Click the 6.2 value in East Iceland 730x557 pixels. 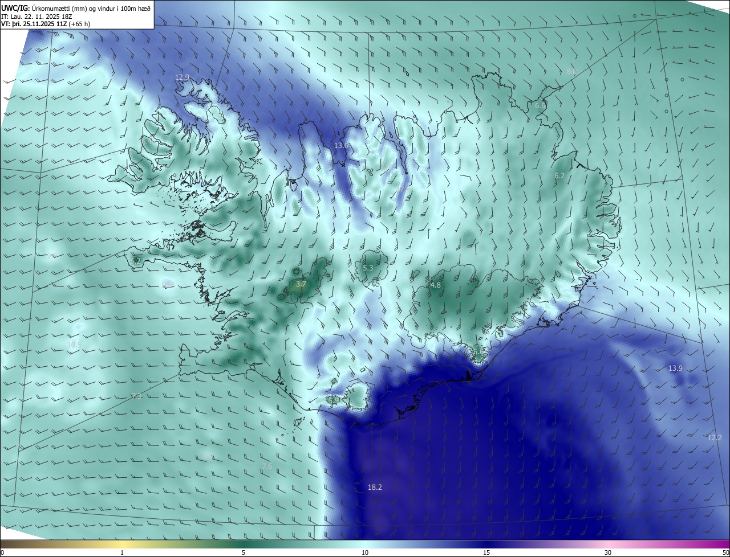(559, 176)
